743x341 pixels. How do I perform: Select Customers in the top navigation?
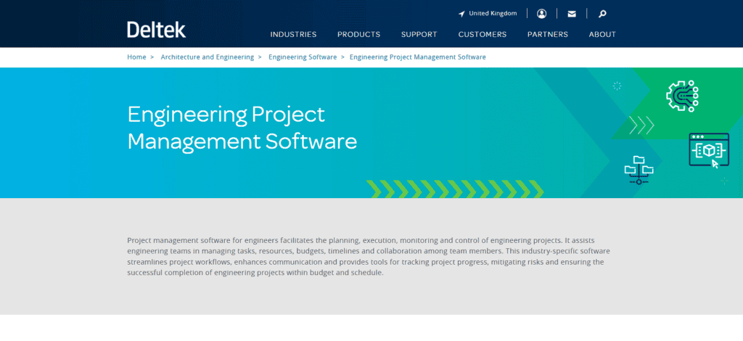click(482, 34)
